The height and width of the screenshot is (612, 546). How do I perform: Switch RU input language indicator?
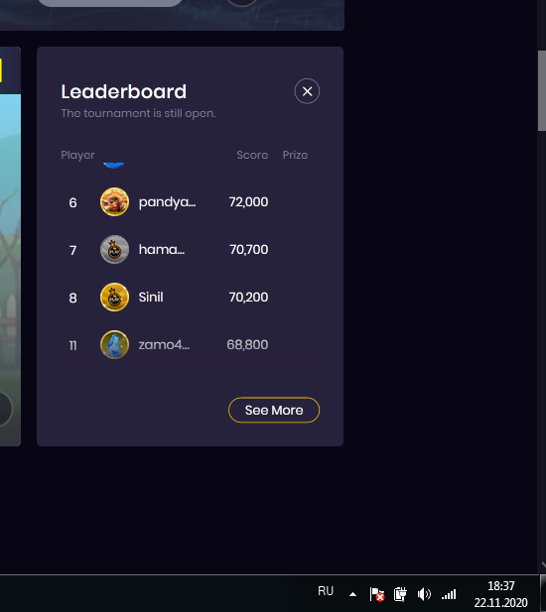[x=326, y=591]
